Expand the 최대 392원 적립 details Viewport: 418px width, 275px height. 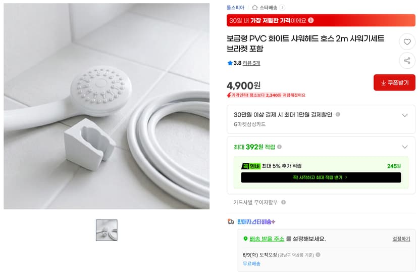tap(405, 147)
